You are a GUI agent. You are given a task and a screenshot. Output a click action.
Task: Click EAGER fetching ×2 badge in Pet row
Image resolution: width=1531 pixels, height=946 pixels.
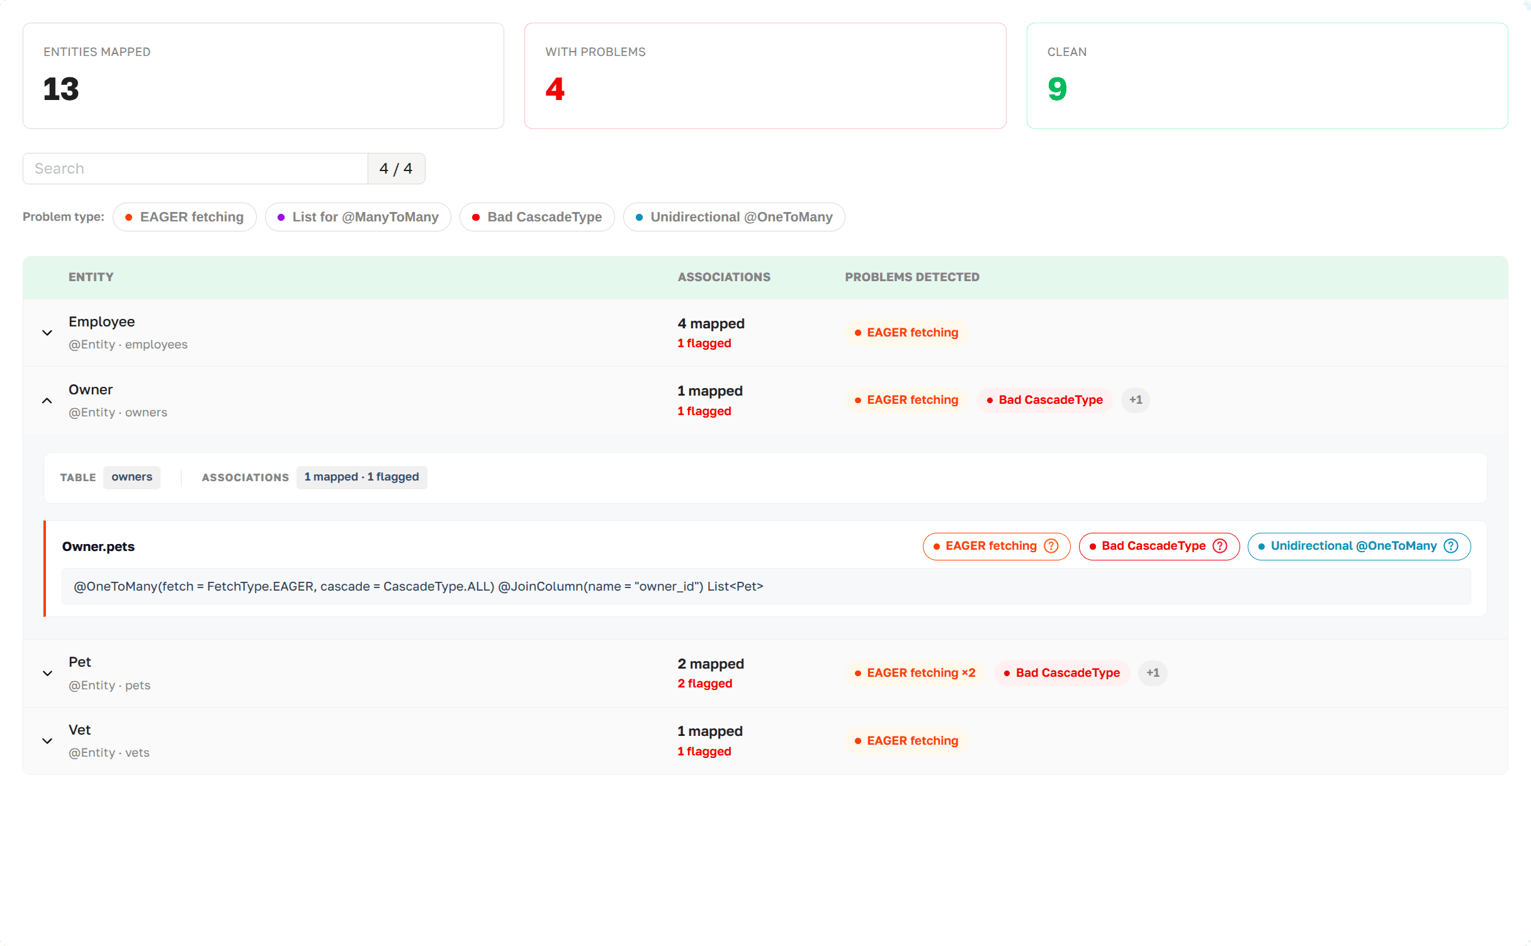(x=915, y=673)
